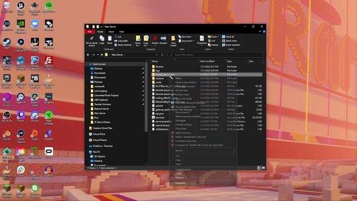Open the ribbon Open dropdown
This screenshot has width=357, height=201.
click(x=213, y=37)
